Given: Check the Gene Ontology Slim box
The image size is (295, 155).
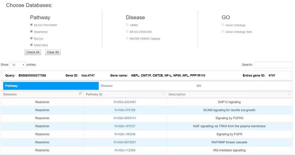Looking at the screenshot, I should pos(223,32).
